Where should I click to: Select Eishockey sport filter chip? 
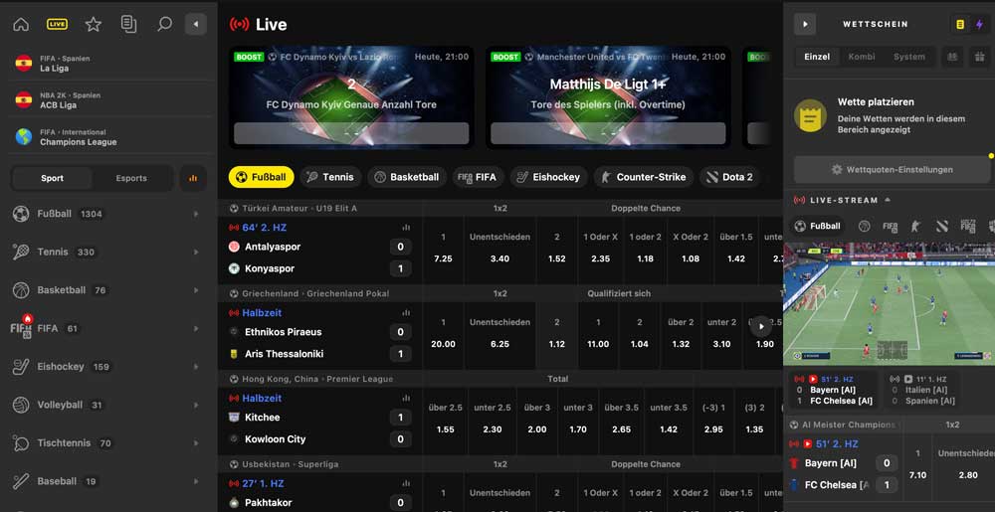click(548, 177)
